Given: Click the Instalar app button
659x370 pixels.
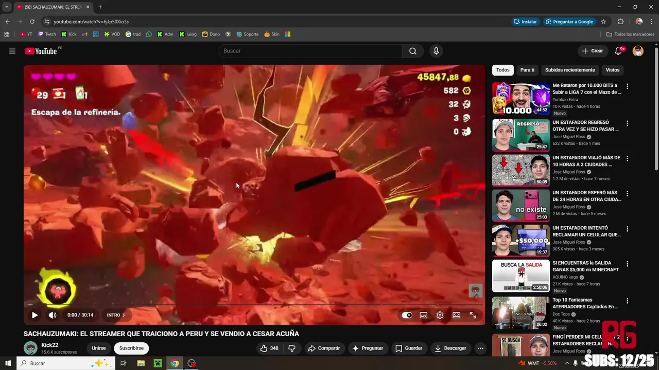Looking at the screenshot, I should point(525,22).
